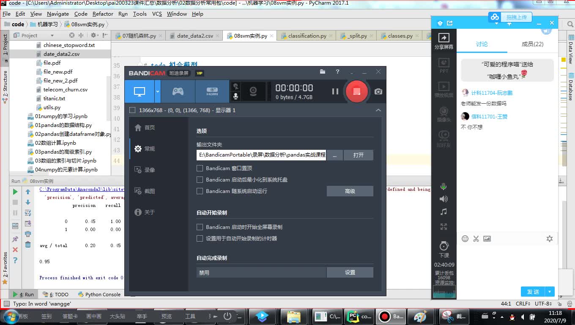Stop recording with red Bandicam button
This screenshot has width=575, height=325.
357,91
